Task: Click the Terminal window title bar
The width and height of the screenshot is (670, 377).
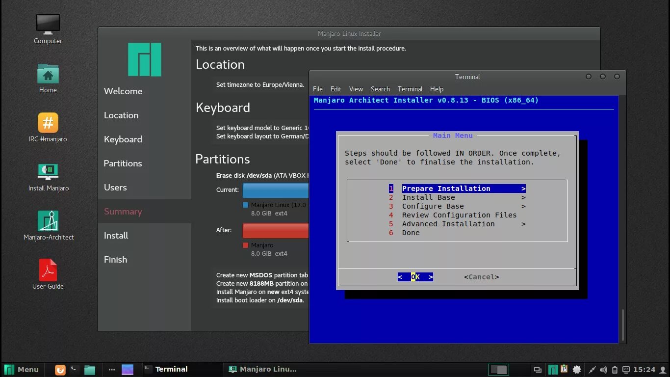Action: (467, 77)
